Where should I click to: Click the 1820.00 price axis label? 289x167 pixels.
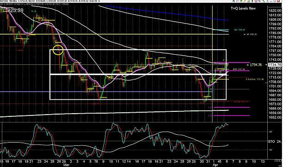coord(275,11)
